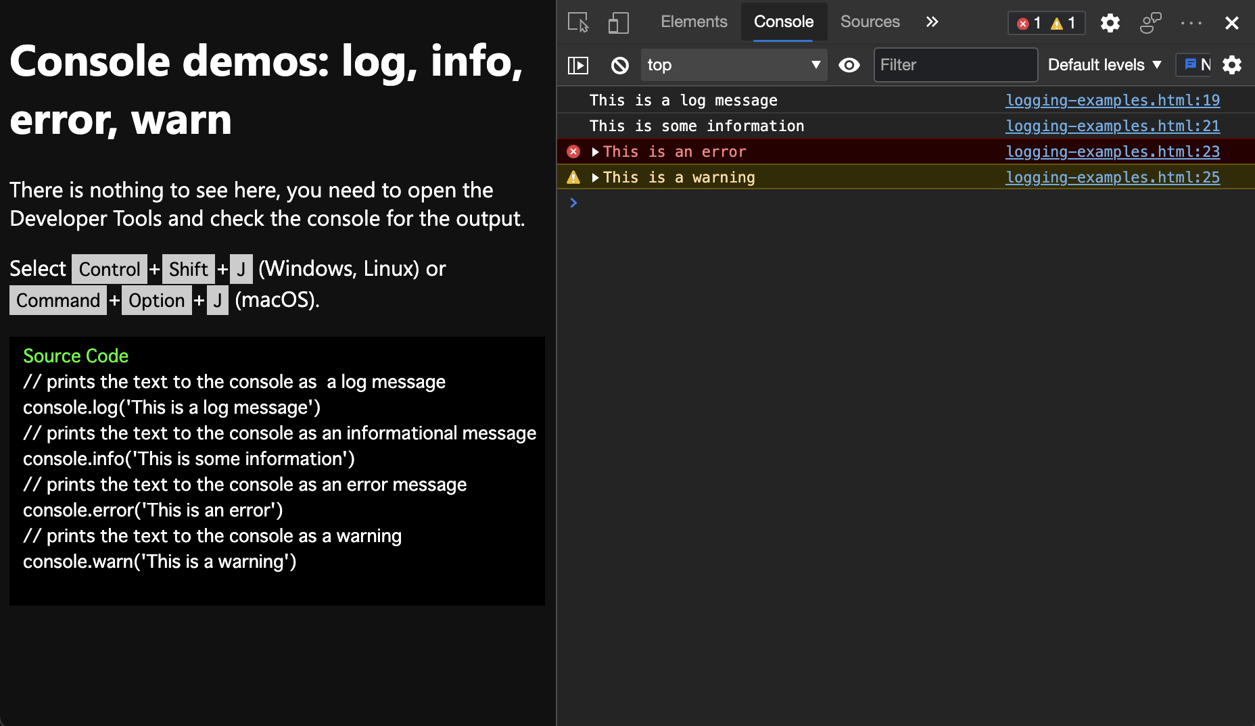The height and width of the screenshot is (726, 1255).
Task: Clear the console
Action: tap(619, 65)
